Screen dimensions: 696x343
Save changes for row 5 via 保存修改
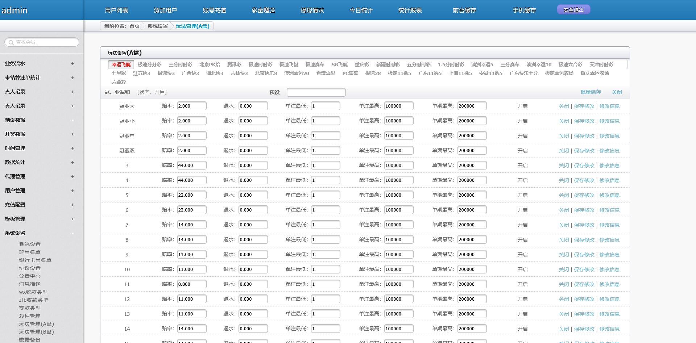point(584,195)
